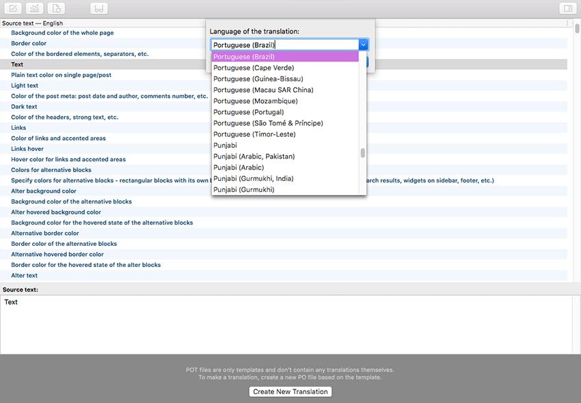Select Portuguese (Portugal) from the list

(x=248, y=112)
